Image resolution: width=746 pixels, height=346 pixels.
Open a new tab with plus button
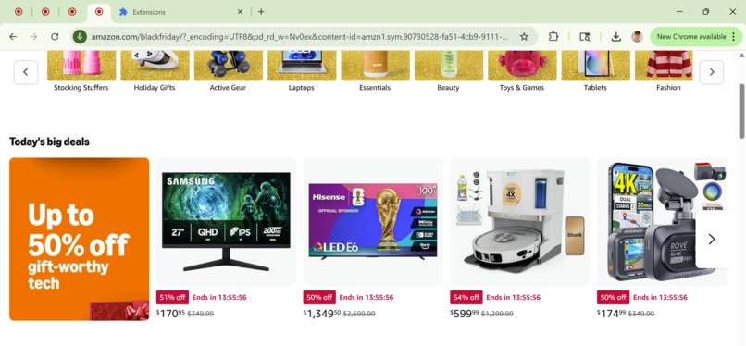coord(261,12)
